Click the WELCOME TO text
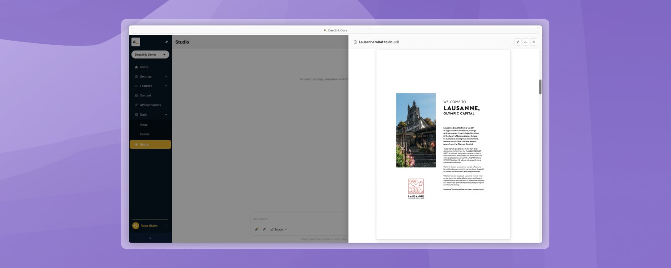This screenshot has height=268, width=671. 454,102
